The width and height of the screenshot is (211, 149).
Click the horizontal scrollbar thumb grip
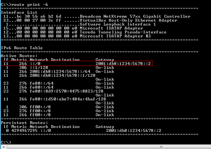[161, 147]
